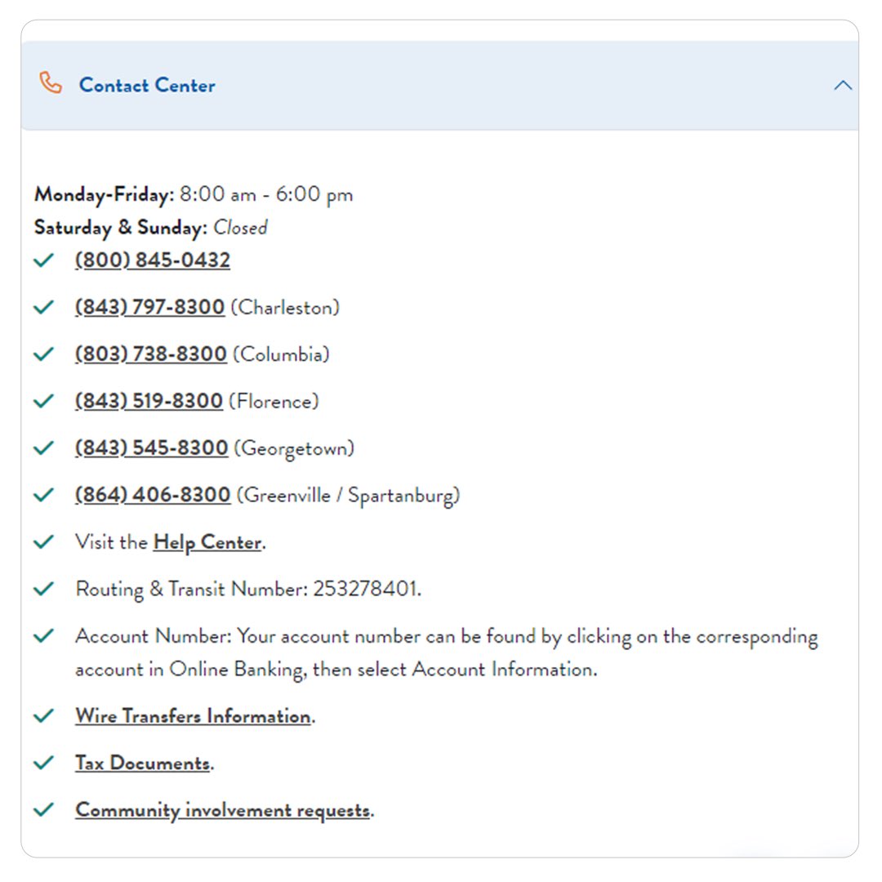Open the Help Center link

point(207,541)
